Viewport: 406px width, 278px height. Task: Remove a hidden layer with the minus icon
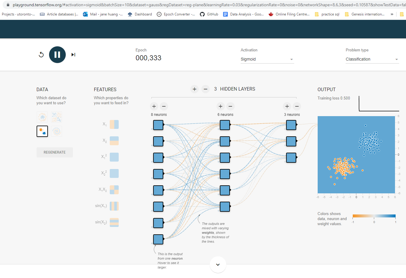[205, 89]
